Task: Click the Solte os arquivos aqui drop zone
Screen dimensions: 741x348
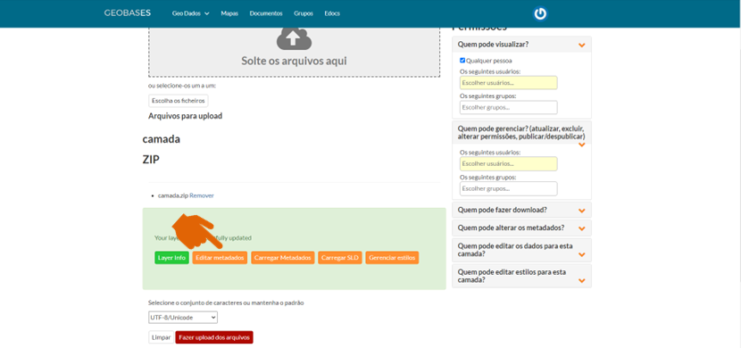Action: click(x=294, y=52)
